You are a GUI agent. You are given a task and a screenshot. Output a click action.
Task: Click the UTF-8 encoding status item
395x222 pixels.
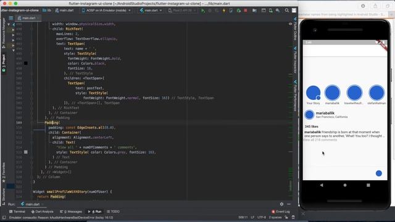(x=262, y=217)
